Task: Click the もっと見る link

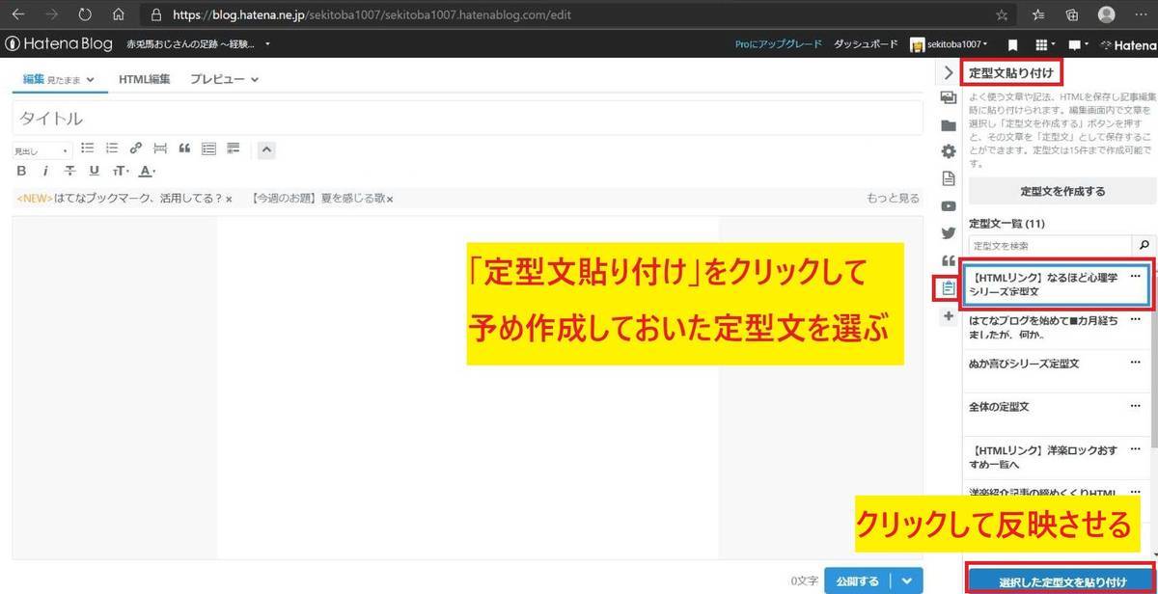Action: [893, 198]
